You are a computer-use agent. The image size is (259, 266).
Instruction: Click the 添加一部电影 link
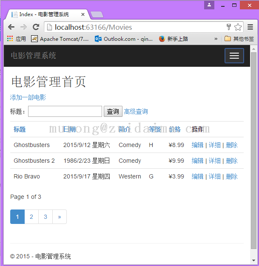tap(28, 97)
